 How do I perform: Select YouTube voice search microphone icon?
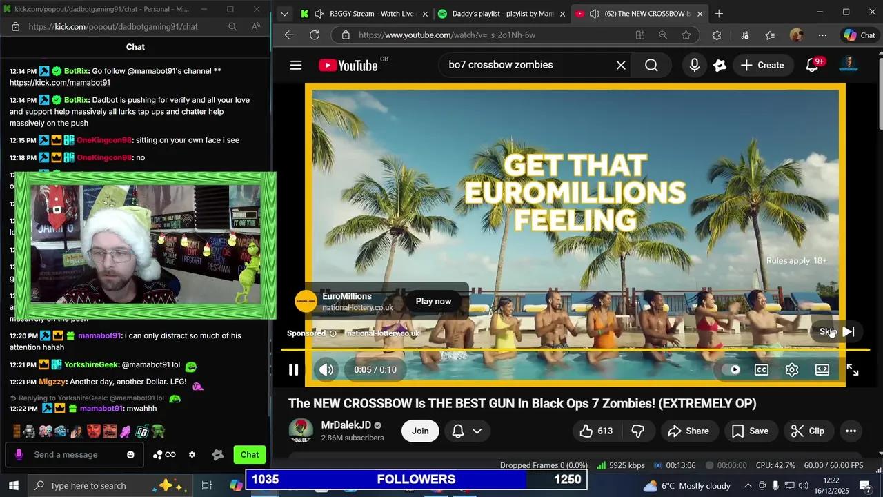(694, 65)
